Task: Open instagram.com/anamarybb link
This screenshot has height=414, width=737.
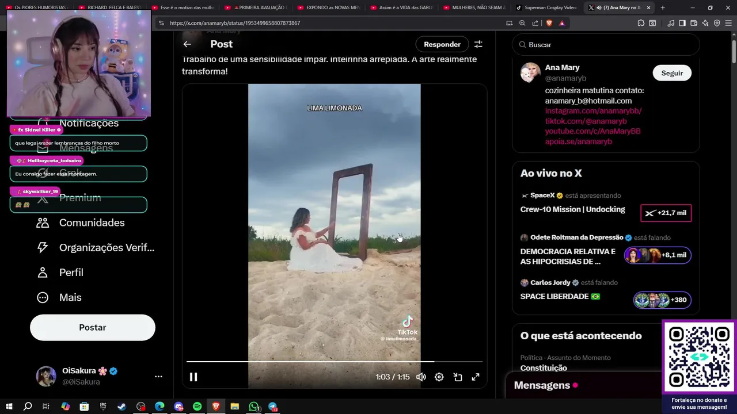Action: (x=593, y=111)
